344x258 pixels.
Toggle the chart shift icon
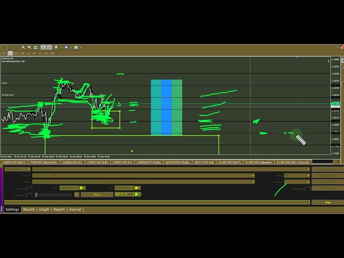coord(49,47)
